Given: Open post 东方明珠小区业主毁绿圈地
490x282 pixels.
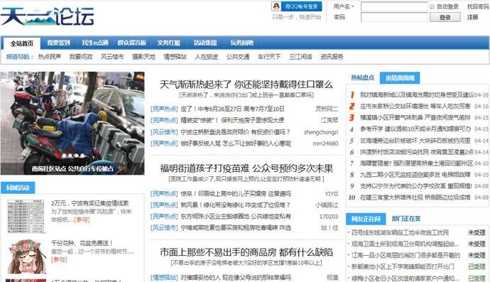Looking at the screenshot, I should coord(236,217).
